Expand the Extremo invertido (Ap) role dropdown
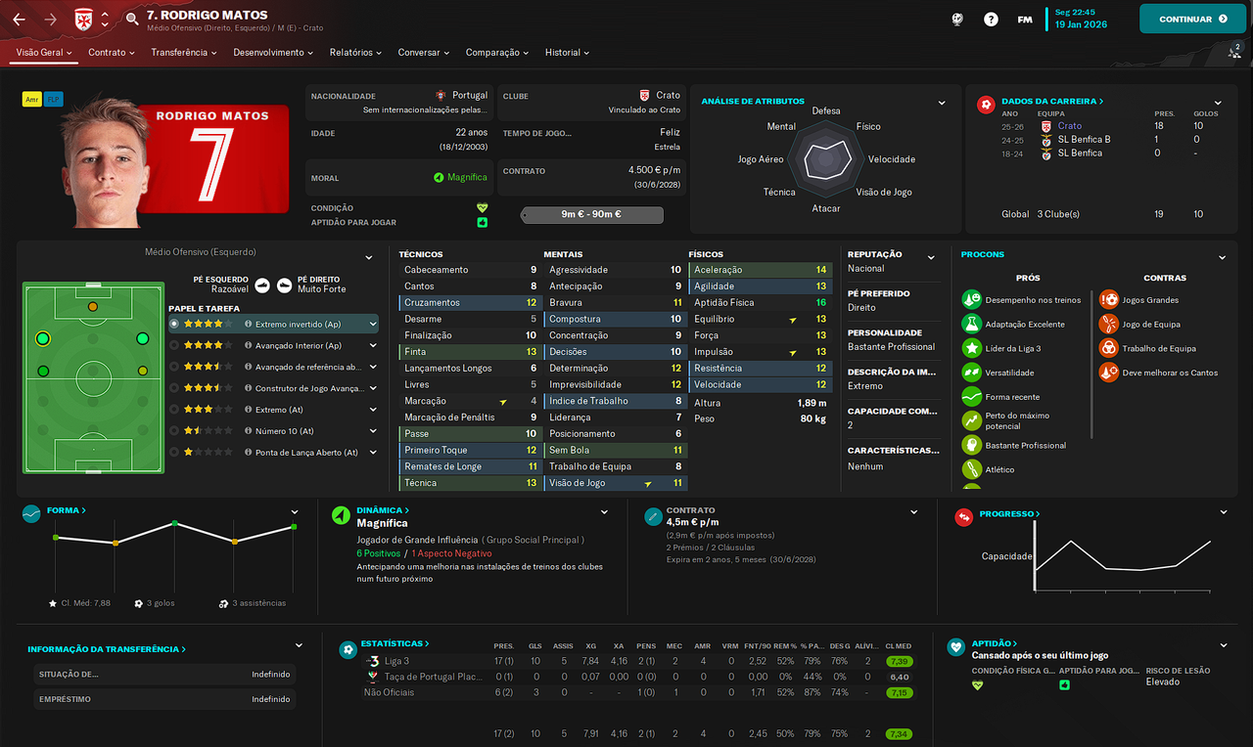 point(373,324)
